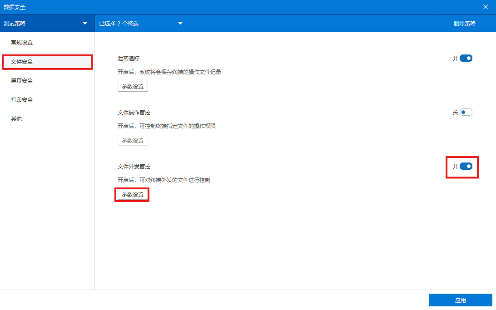Image resolution: width=496 pixels, height=310 pixels.
Task: Go to the 打印安全 section
Action: pos(22,100)
